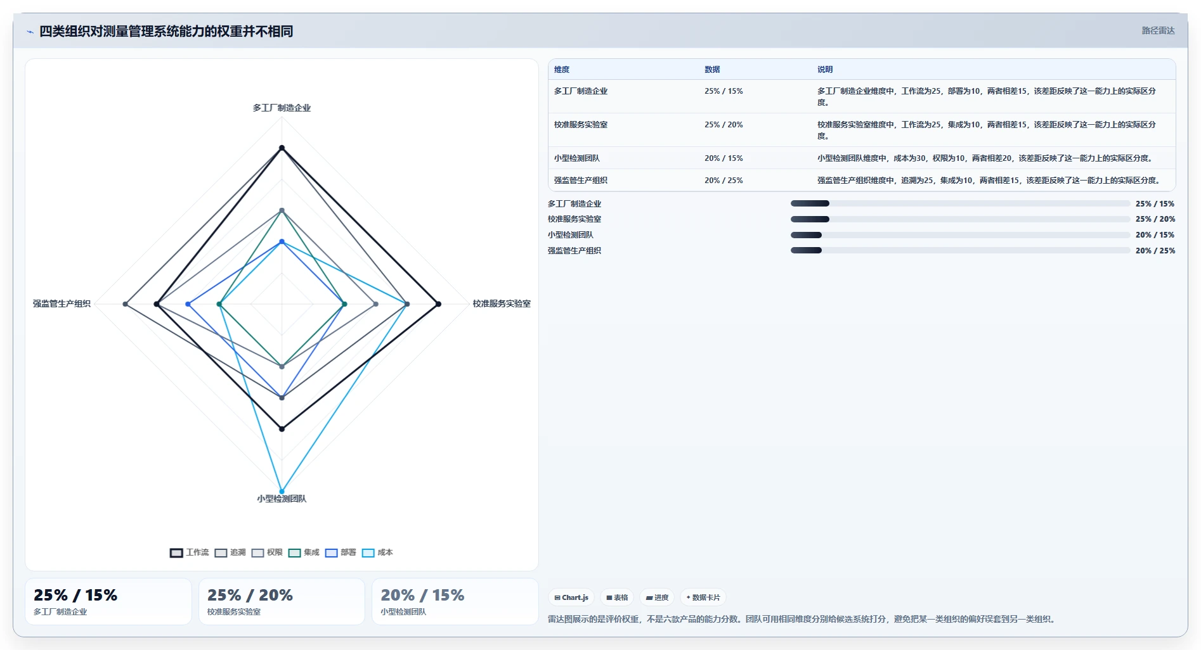Toggle the 部署 legend series
This screenshot has width=1201, height=650.
(x=341, y=552)
